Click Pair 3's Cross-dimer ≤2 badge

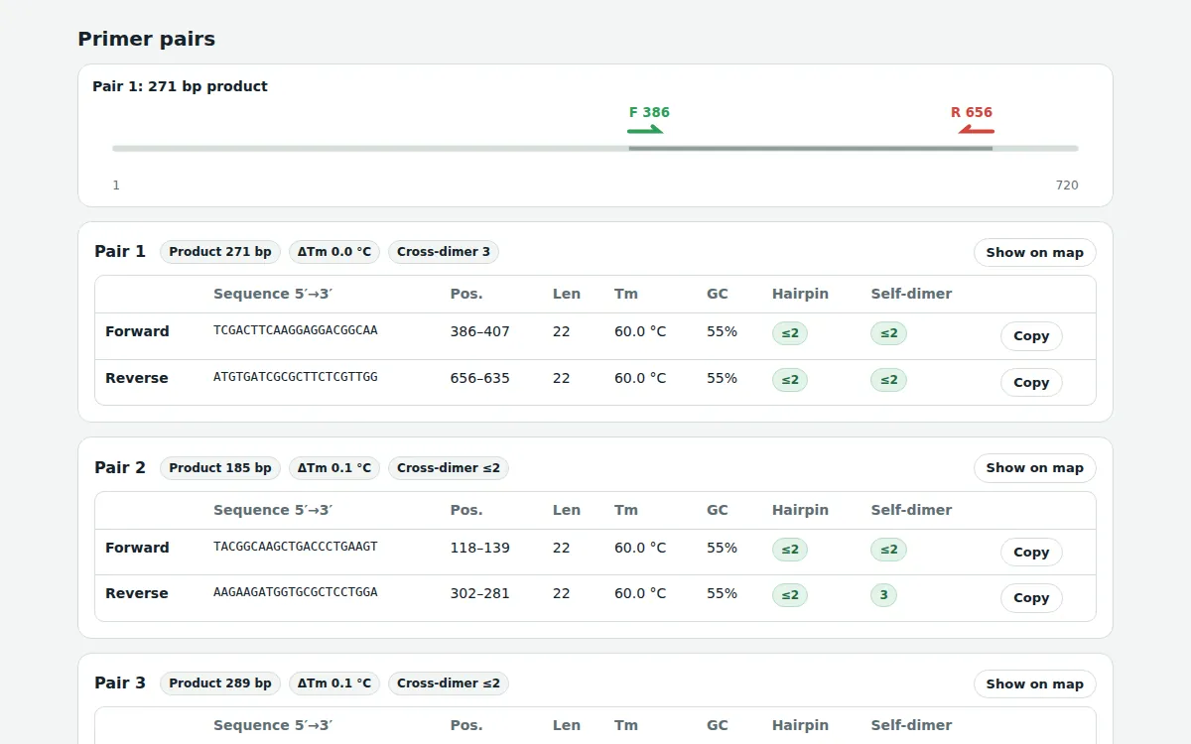tap(449, 683)
